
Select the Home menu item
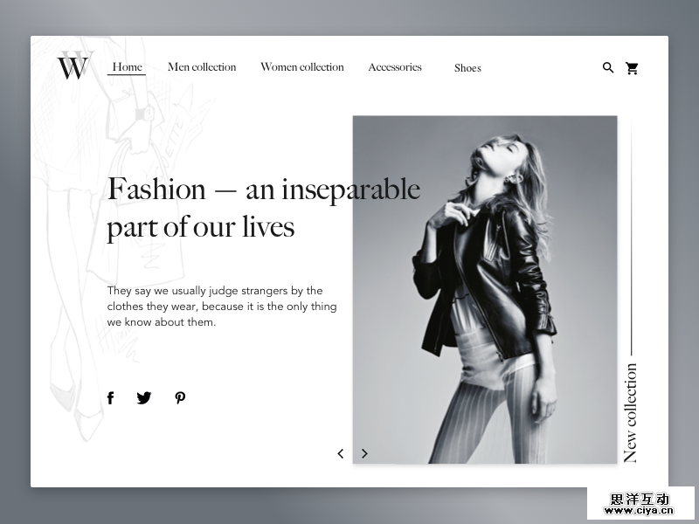[x=127, y=67]
